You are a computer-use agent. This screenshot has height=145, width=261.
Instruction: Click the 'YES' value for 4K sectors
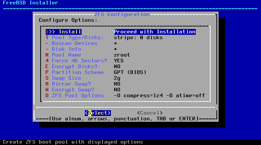point(119,61)
